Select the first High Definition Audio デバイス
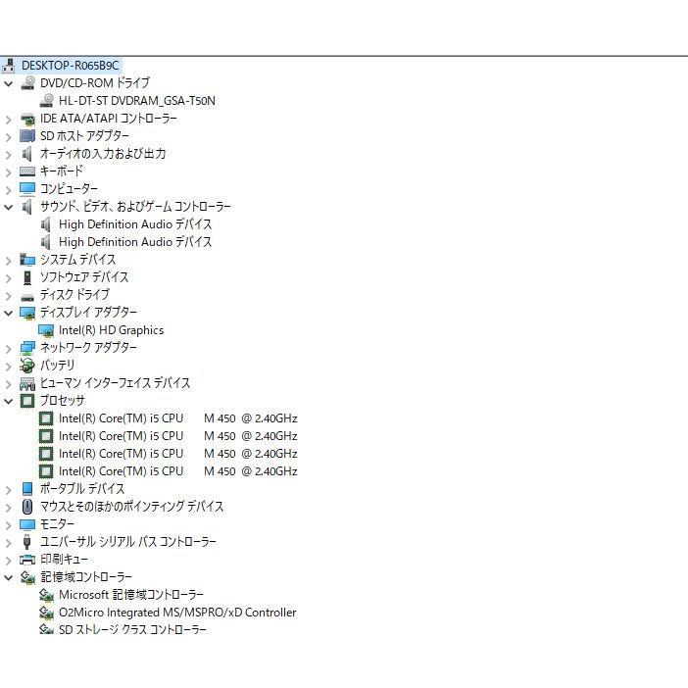This screenshot has height=688, width=688. coord(135,224)
